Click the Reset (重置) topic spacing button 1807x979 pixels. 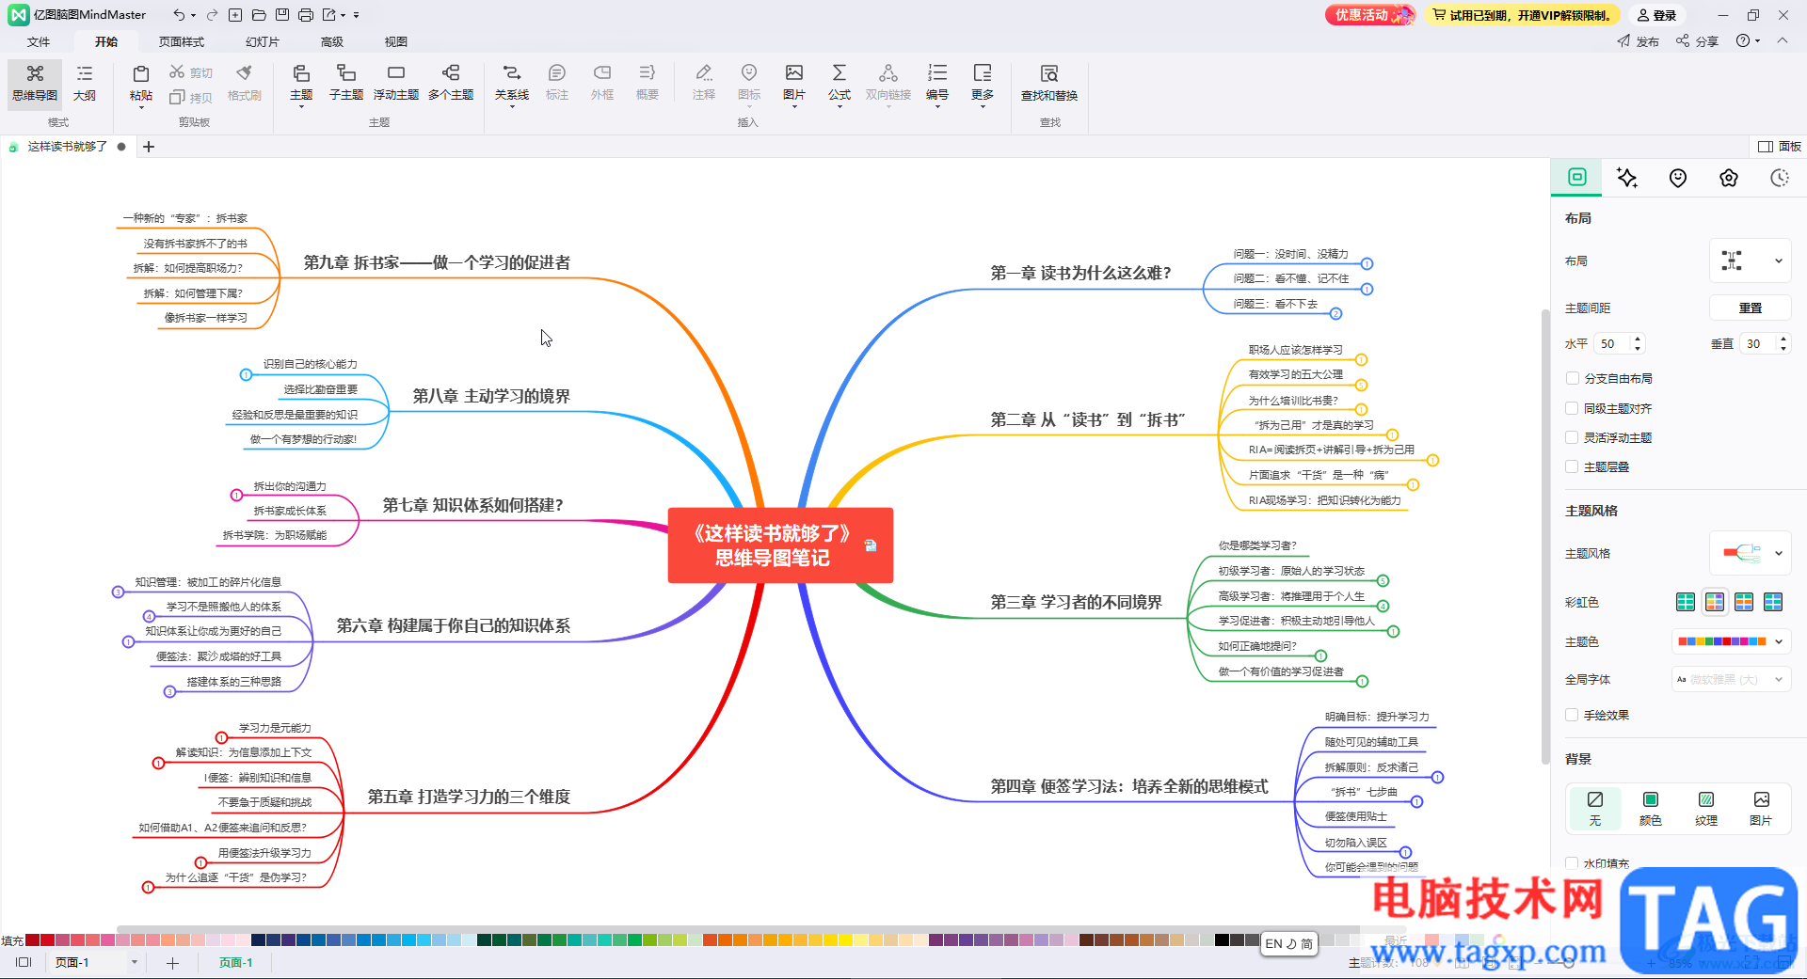1751,308
